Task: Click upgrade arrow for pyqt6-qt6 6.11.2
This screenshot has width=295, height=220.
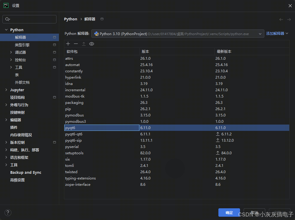Action: pos(218,134)
